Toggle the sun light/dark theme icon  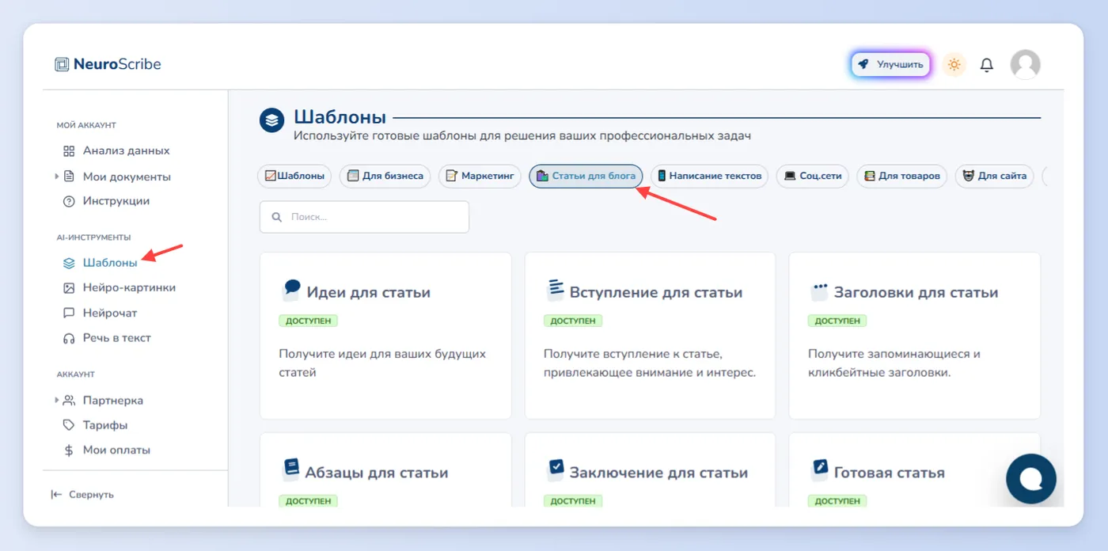(x=954, y=65)
